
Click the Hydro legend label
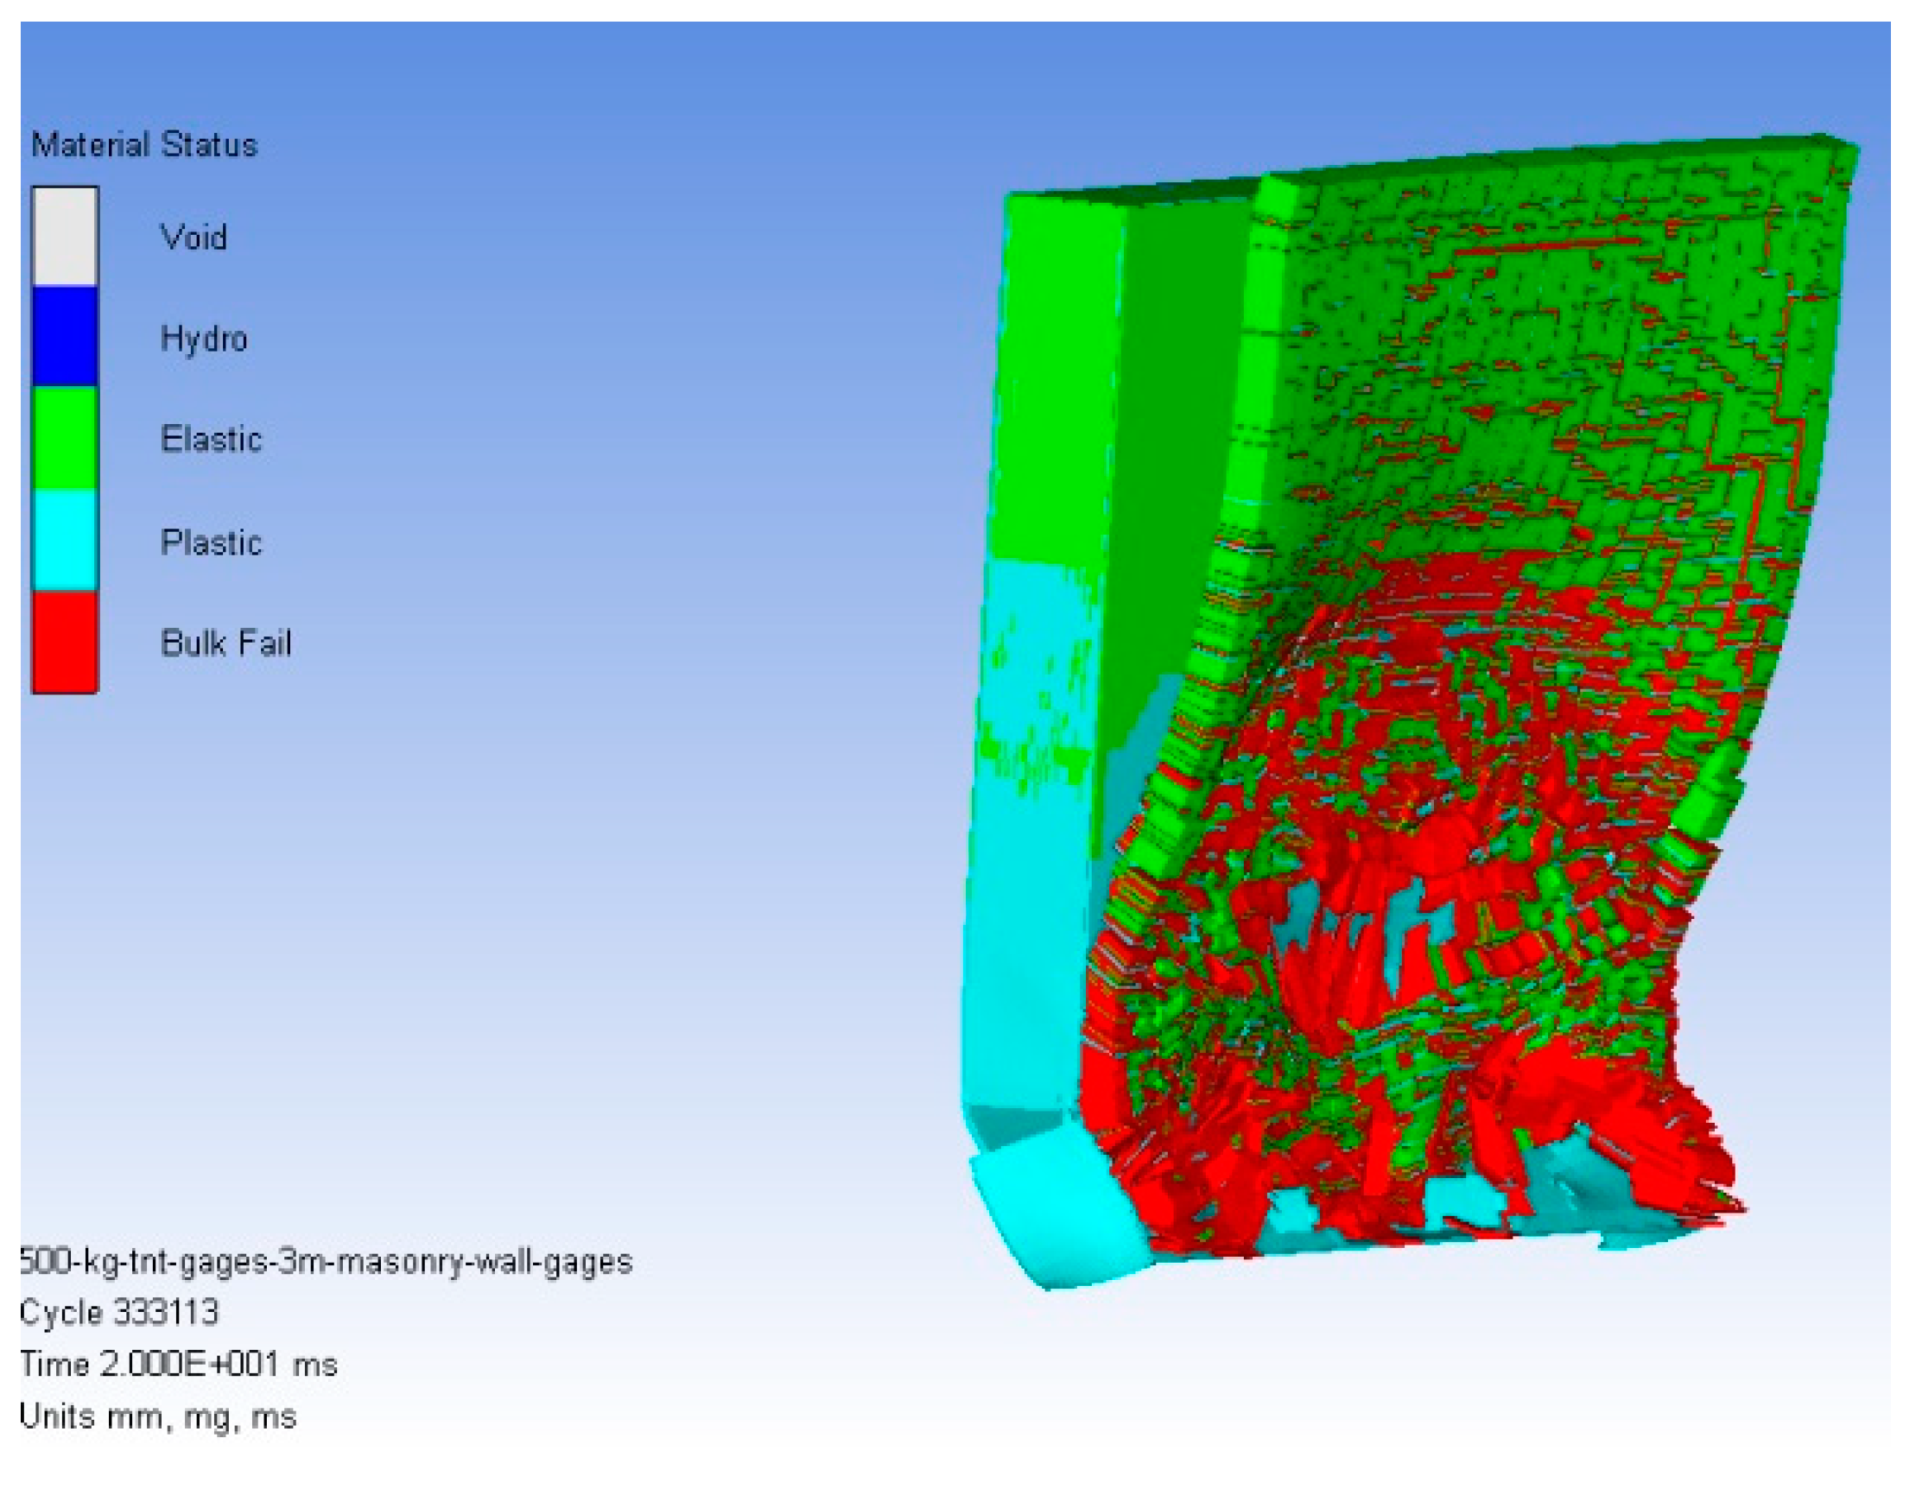[204, 339]
